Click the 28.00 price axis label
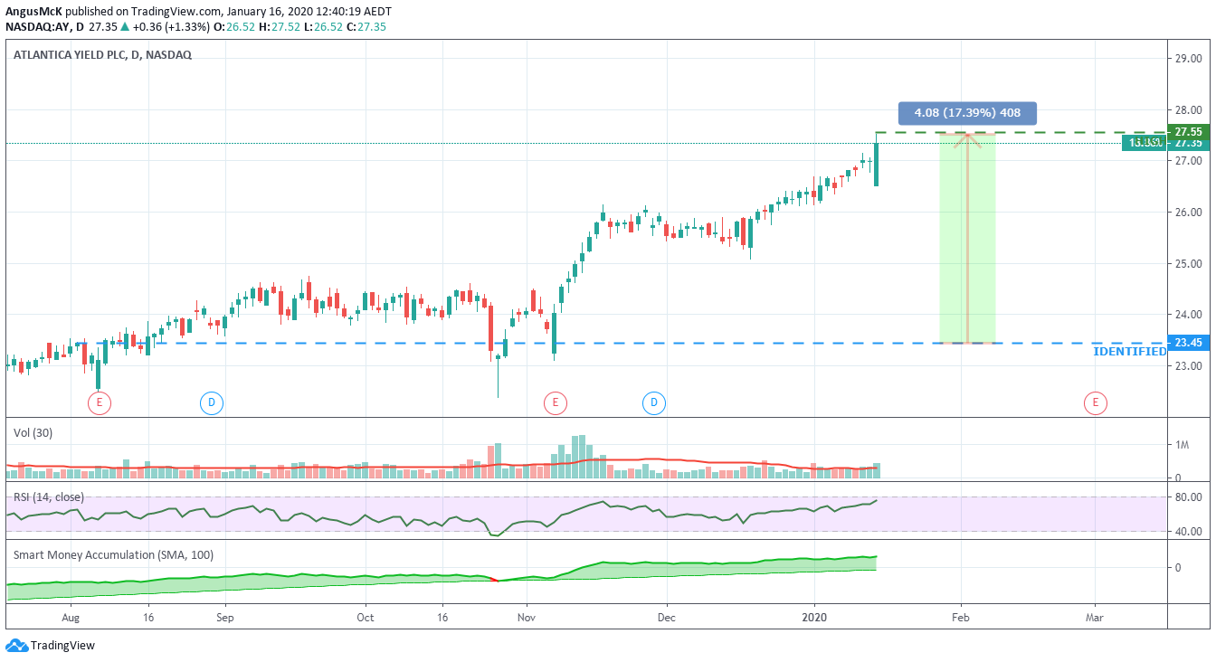The image size is (1216, 662). click(1187, 110)
